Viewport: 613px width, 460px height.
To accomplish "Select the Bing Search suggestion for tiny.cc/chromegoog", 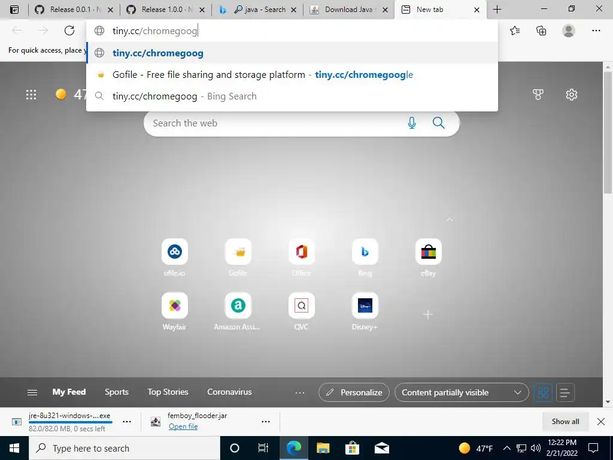I will 292,96.
